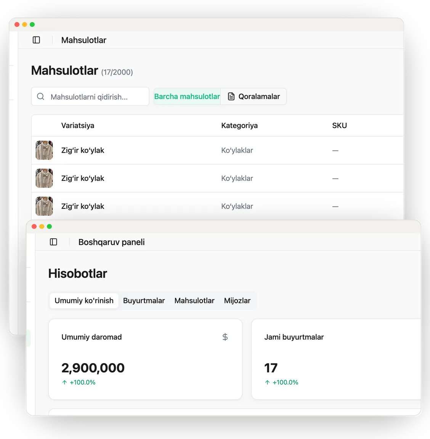Image resolution: width=430 pixels, height=439 pixels.
Task: Switch to the Qoralamalar tab
Action: (254, 96)
